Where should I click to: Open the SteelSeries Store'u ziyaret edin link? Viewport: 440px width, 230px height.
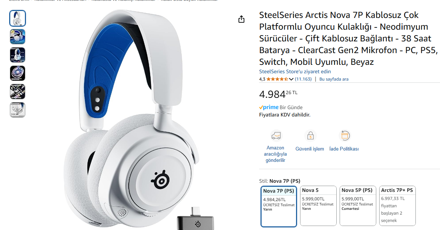coord(295,71)
